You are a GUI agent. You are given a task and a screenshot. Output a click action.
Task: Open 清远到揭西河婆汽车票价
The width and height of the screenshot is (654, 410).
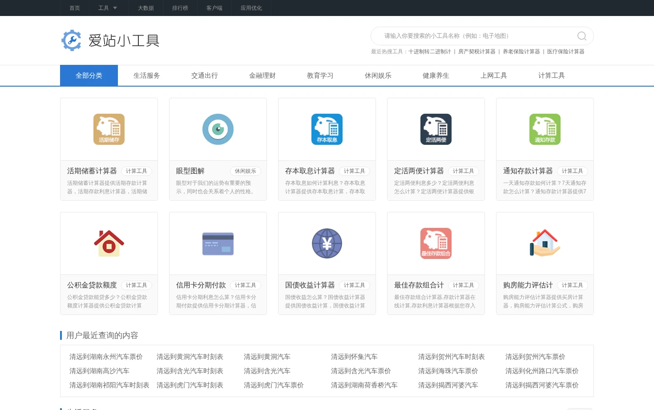[542, 385]
